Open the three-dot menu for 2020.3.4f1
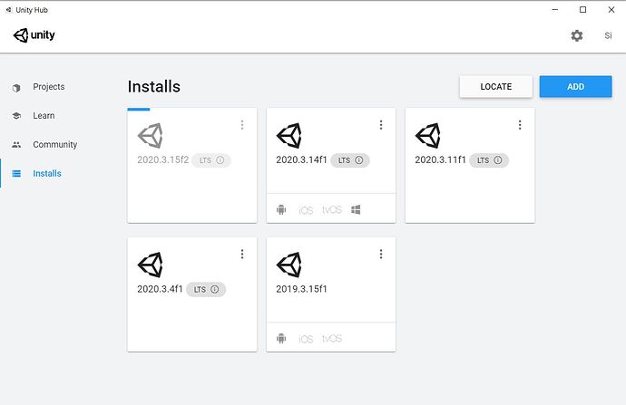626x405 pixels. [x=242, y=255]
